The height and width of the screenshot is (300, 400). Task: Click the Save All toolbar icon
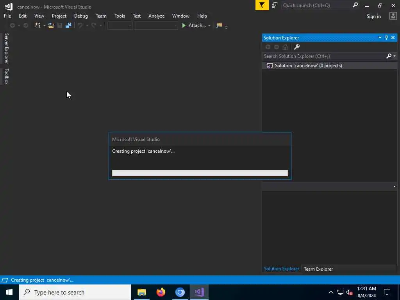(x=68, y=25)
